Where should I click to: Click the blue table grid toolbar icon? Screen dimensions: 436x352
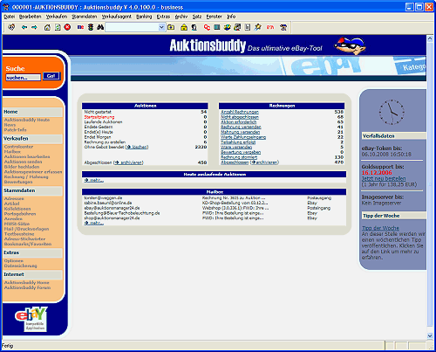pyautogui.click(x=216, y=27)
